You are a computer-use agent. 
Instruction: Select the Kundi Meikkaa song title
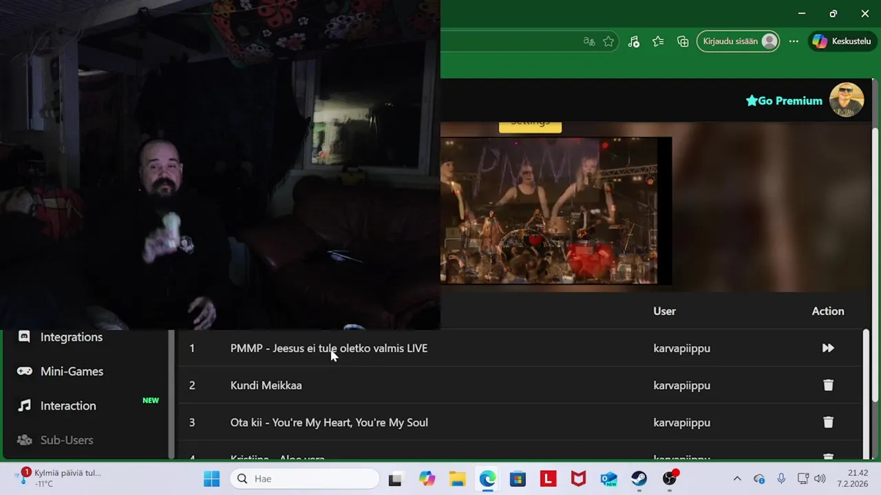266,386
